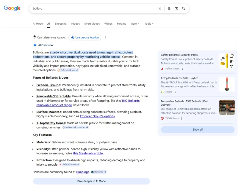Open the Enforcer Group's options link

[97, 116]
